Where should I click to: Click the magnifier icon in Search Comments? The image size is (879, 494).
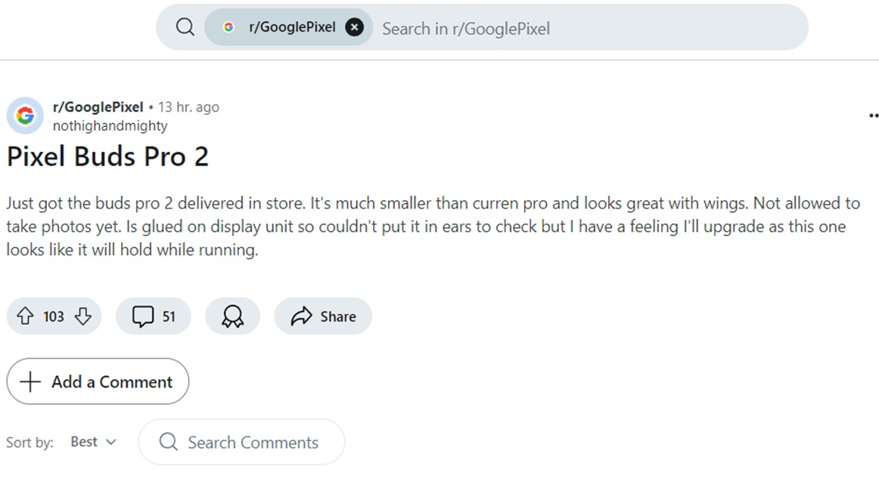pyautogui.click(x=168, y=442)
